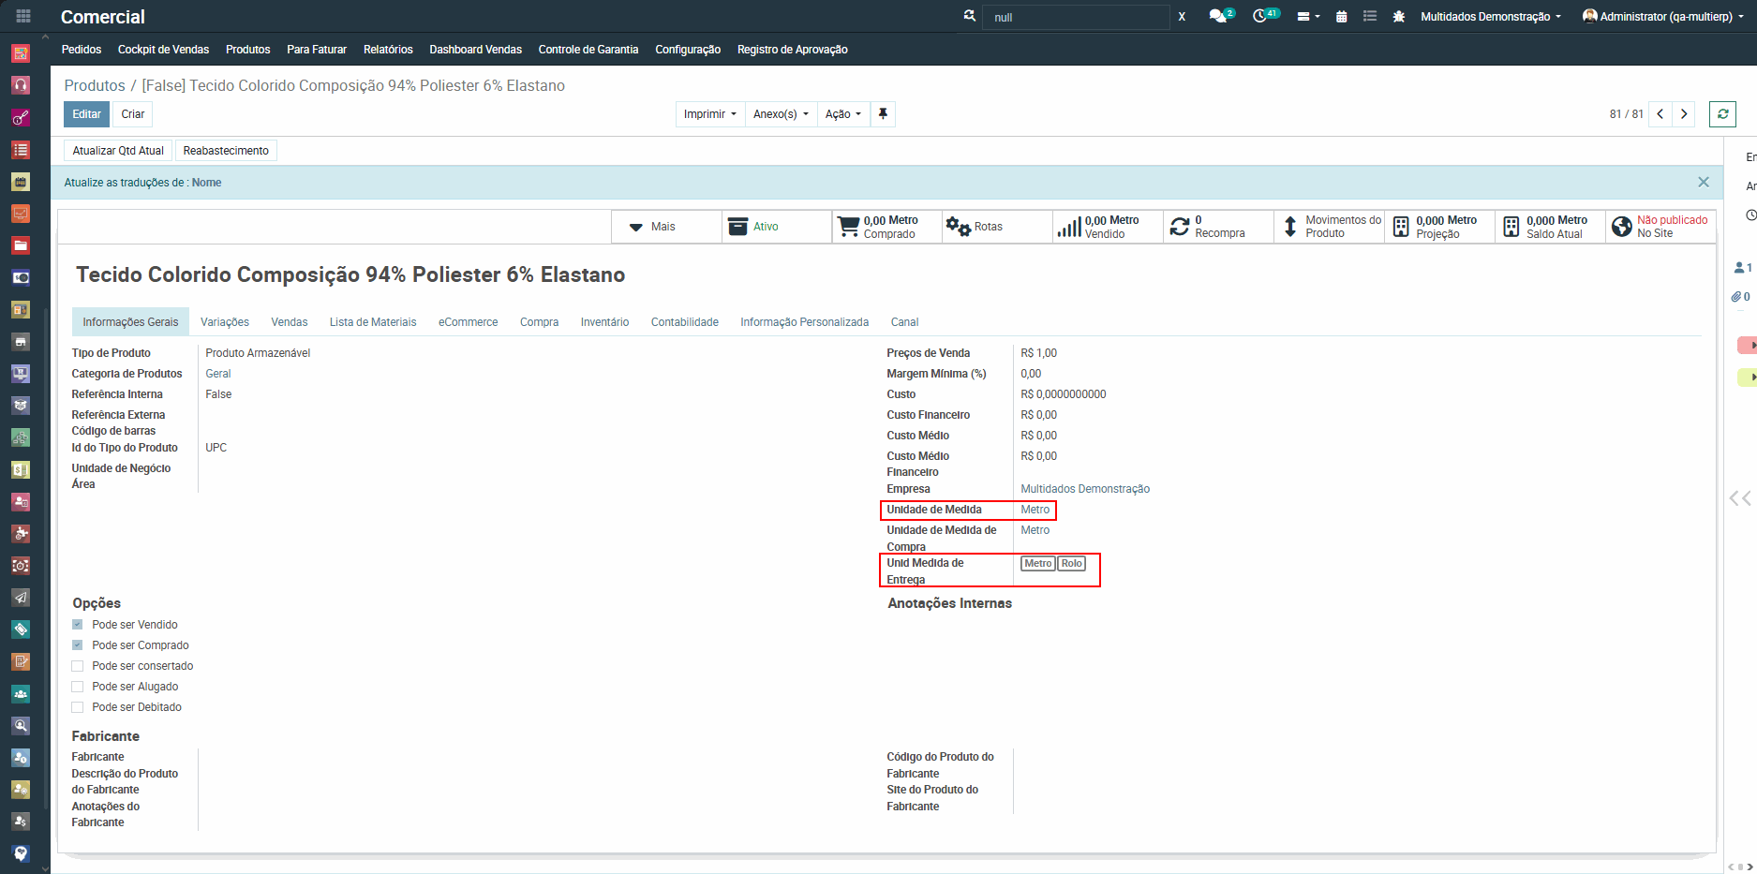This screenshot has height=874, width=1757.
Task: Toggle the Pode ser Vendido checkbox
Action: [78, 625]
